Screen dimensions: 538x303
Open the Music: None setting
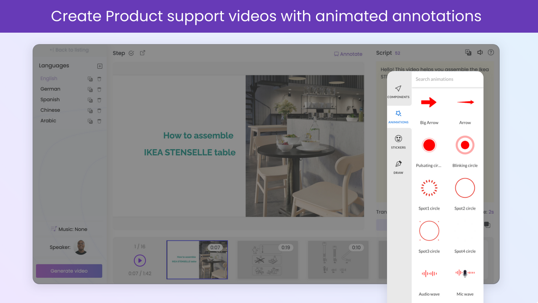[x=69, y=229]
